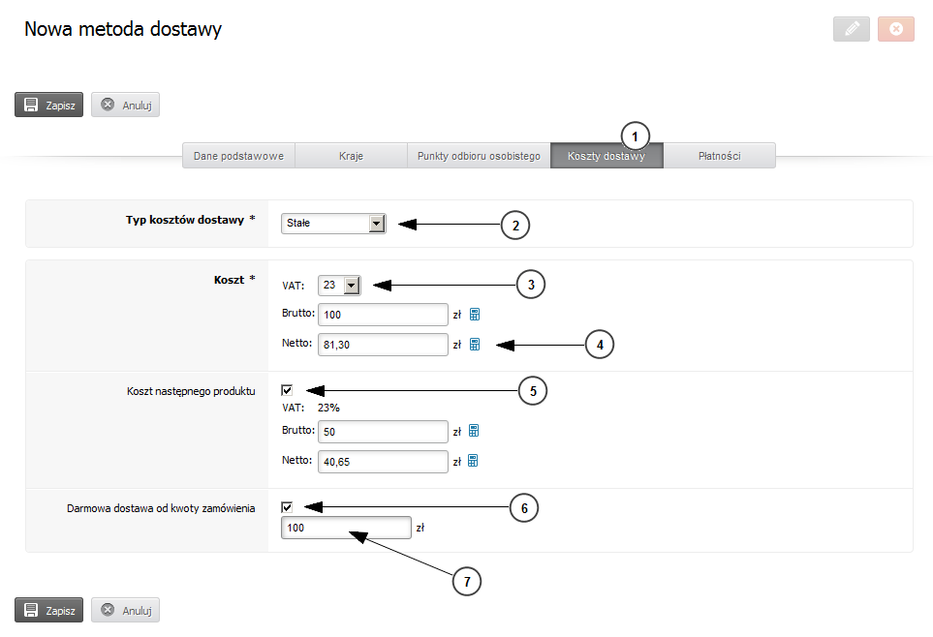Screen dimensions: 933x637
Task: Click the pencil edit icon at top right
Action: [x=852, y=28]
